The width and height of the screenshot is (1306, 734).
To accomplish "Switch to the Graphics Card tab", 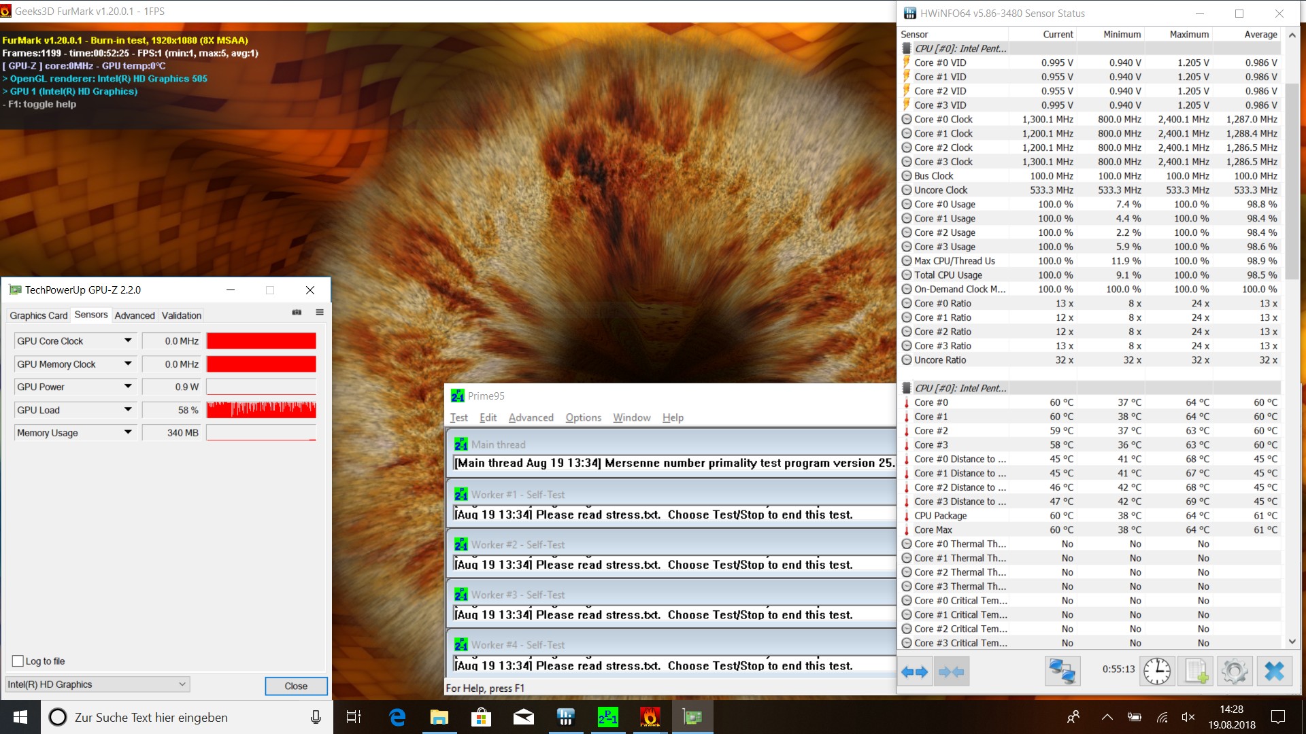I will (x=38, y=315).
